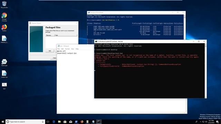
Task: Click the Windows PowerShell title bar icon
Action: pyautogui.click(x=89, y=13)
